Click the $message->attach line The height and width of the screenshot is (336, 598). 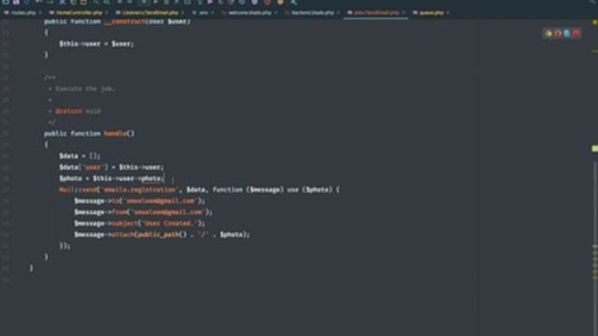click(x=162, y=234)
